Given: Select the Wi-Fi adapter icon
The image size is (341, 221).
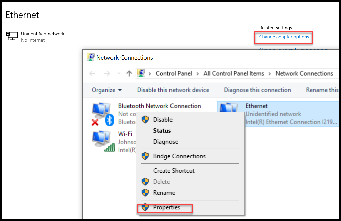Looking at the screenshot, I should pyautogui.click(x=102, y=140).
